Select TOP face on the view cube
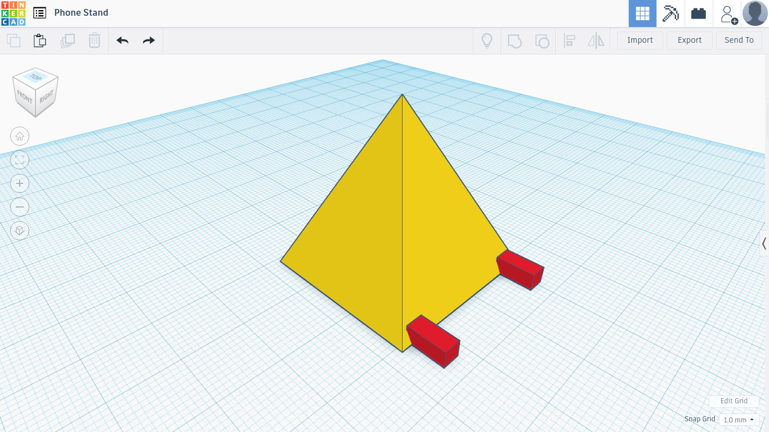 coord(36,78)
